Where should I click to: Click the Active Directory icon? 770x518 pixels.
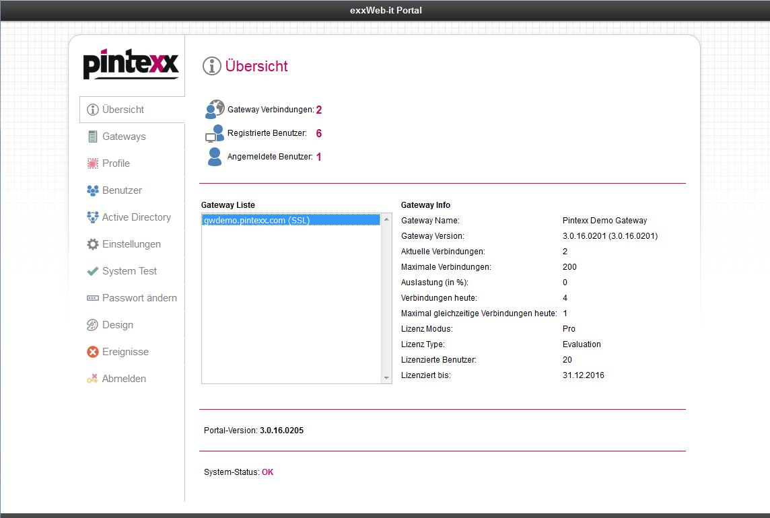pyautogui.click(x=93, y=217)
